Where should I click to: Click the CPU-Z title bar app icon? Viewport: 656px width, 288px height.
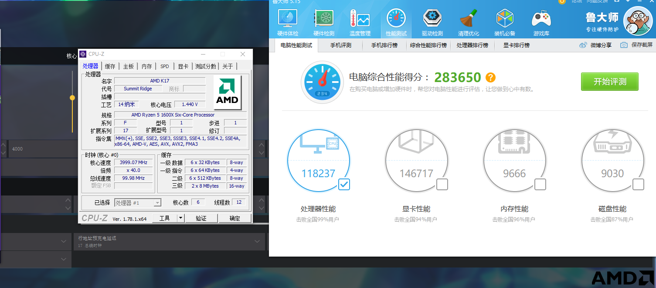(x=83, y=54)
